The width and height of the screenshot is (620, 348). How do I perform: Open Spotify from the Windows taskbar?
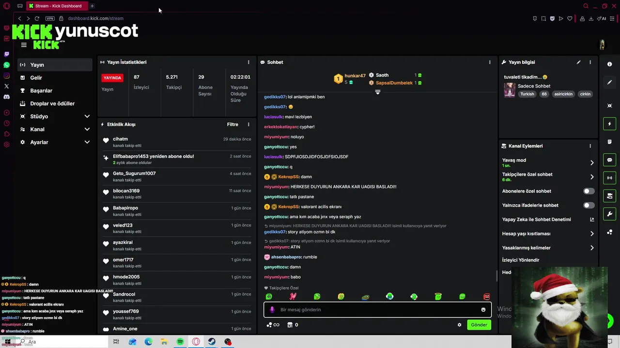[180, 342]
